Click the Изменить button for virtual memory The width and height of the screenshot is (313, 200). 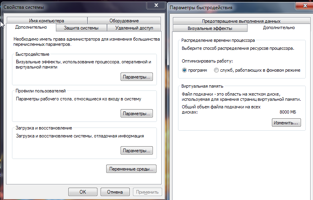click(x=286, y=123)
